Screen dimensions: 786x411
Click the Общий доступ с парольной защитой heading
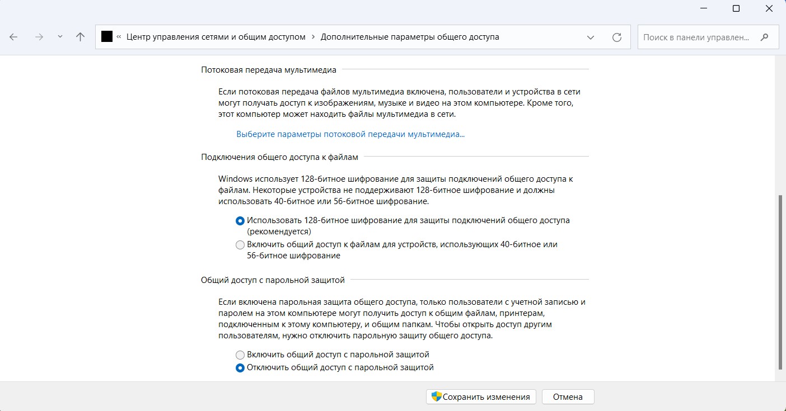273,280
